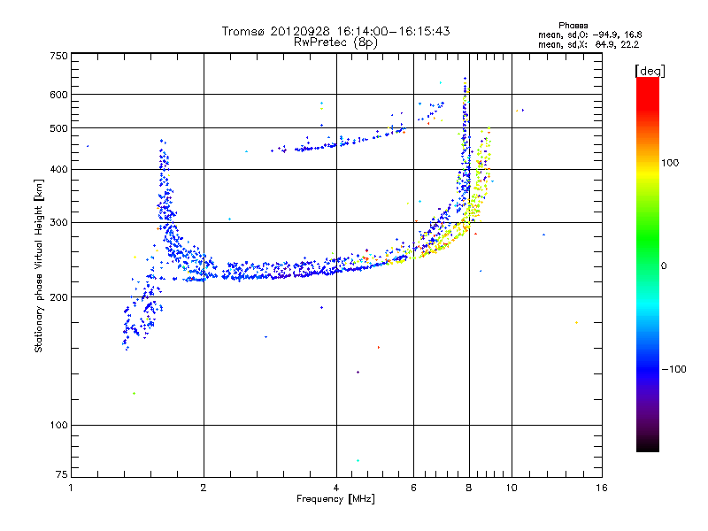Click the x-axis tick label '10'
This screenshot has height=531, width=708.
tap(512, 488)
